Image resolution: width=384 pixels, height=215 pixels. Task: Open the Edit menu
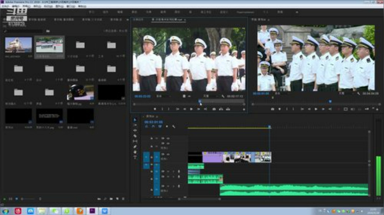[x=16, y=6]
